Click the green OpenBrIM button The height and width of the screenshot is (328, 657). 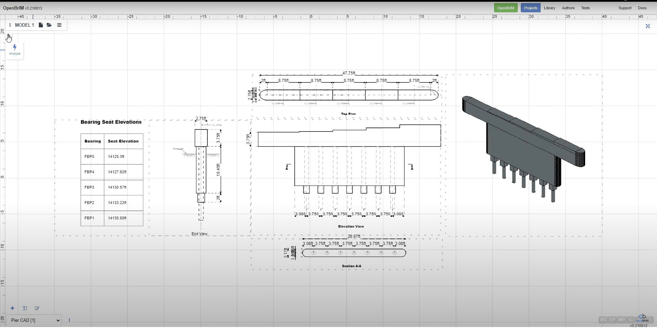point(506,8)
